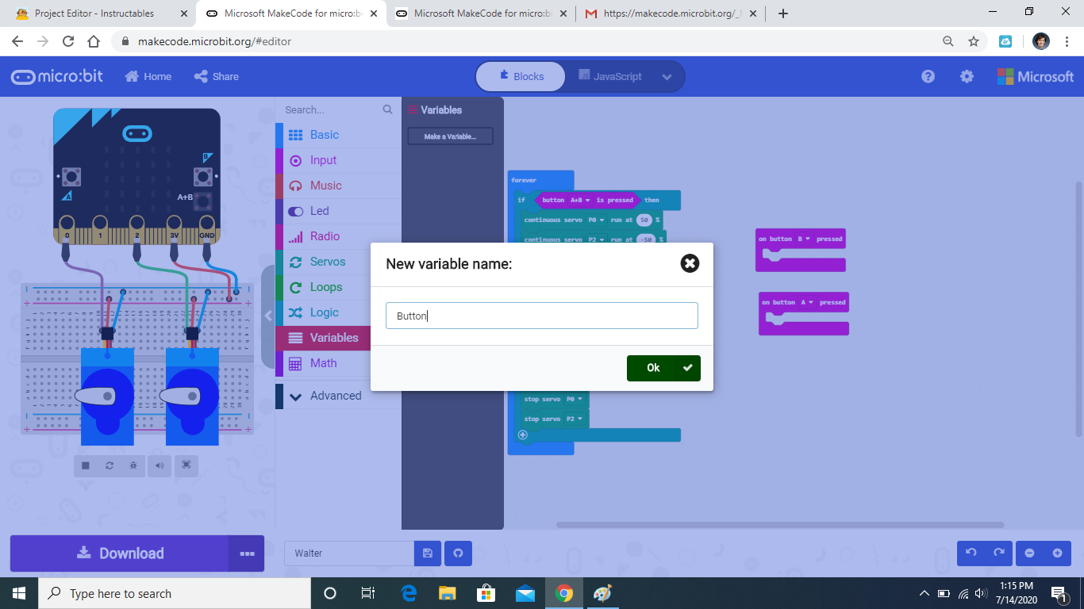Open more download options (three dots)
This screenshot has height=609, width=1084.
(247, 553)
